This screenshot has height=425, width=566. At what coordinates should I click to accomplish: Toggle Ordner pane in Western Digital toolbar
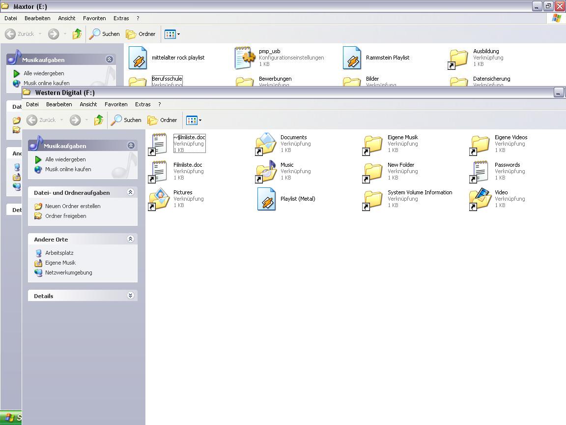point(163,120)
